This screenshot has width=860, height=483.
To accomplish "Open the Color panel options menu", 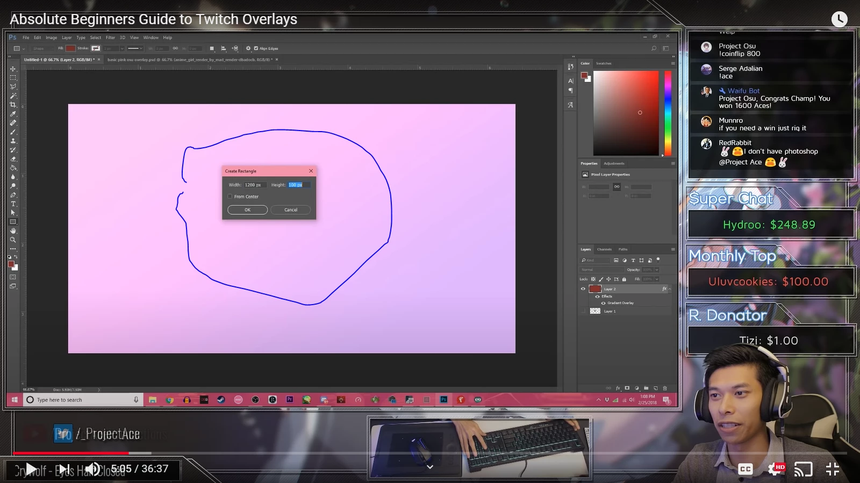I will [x=672, y=63].
